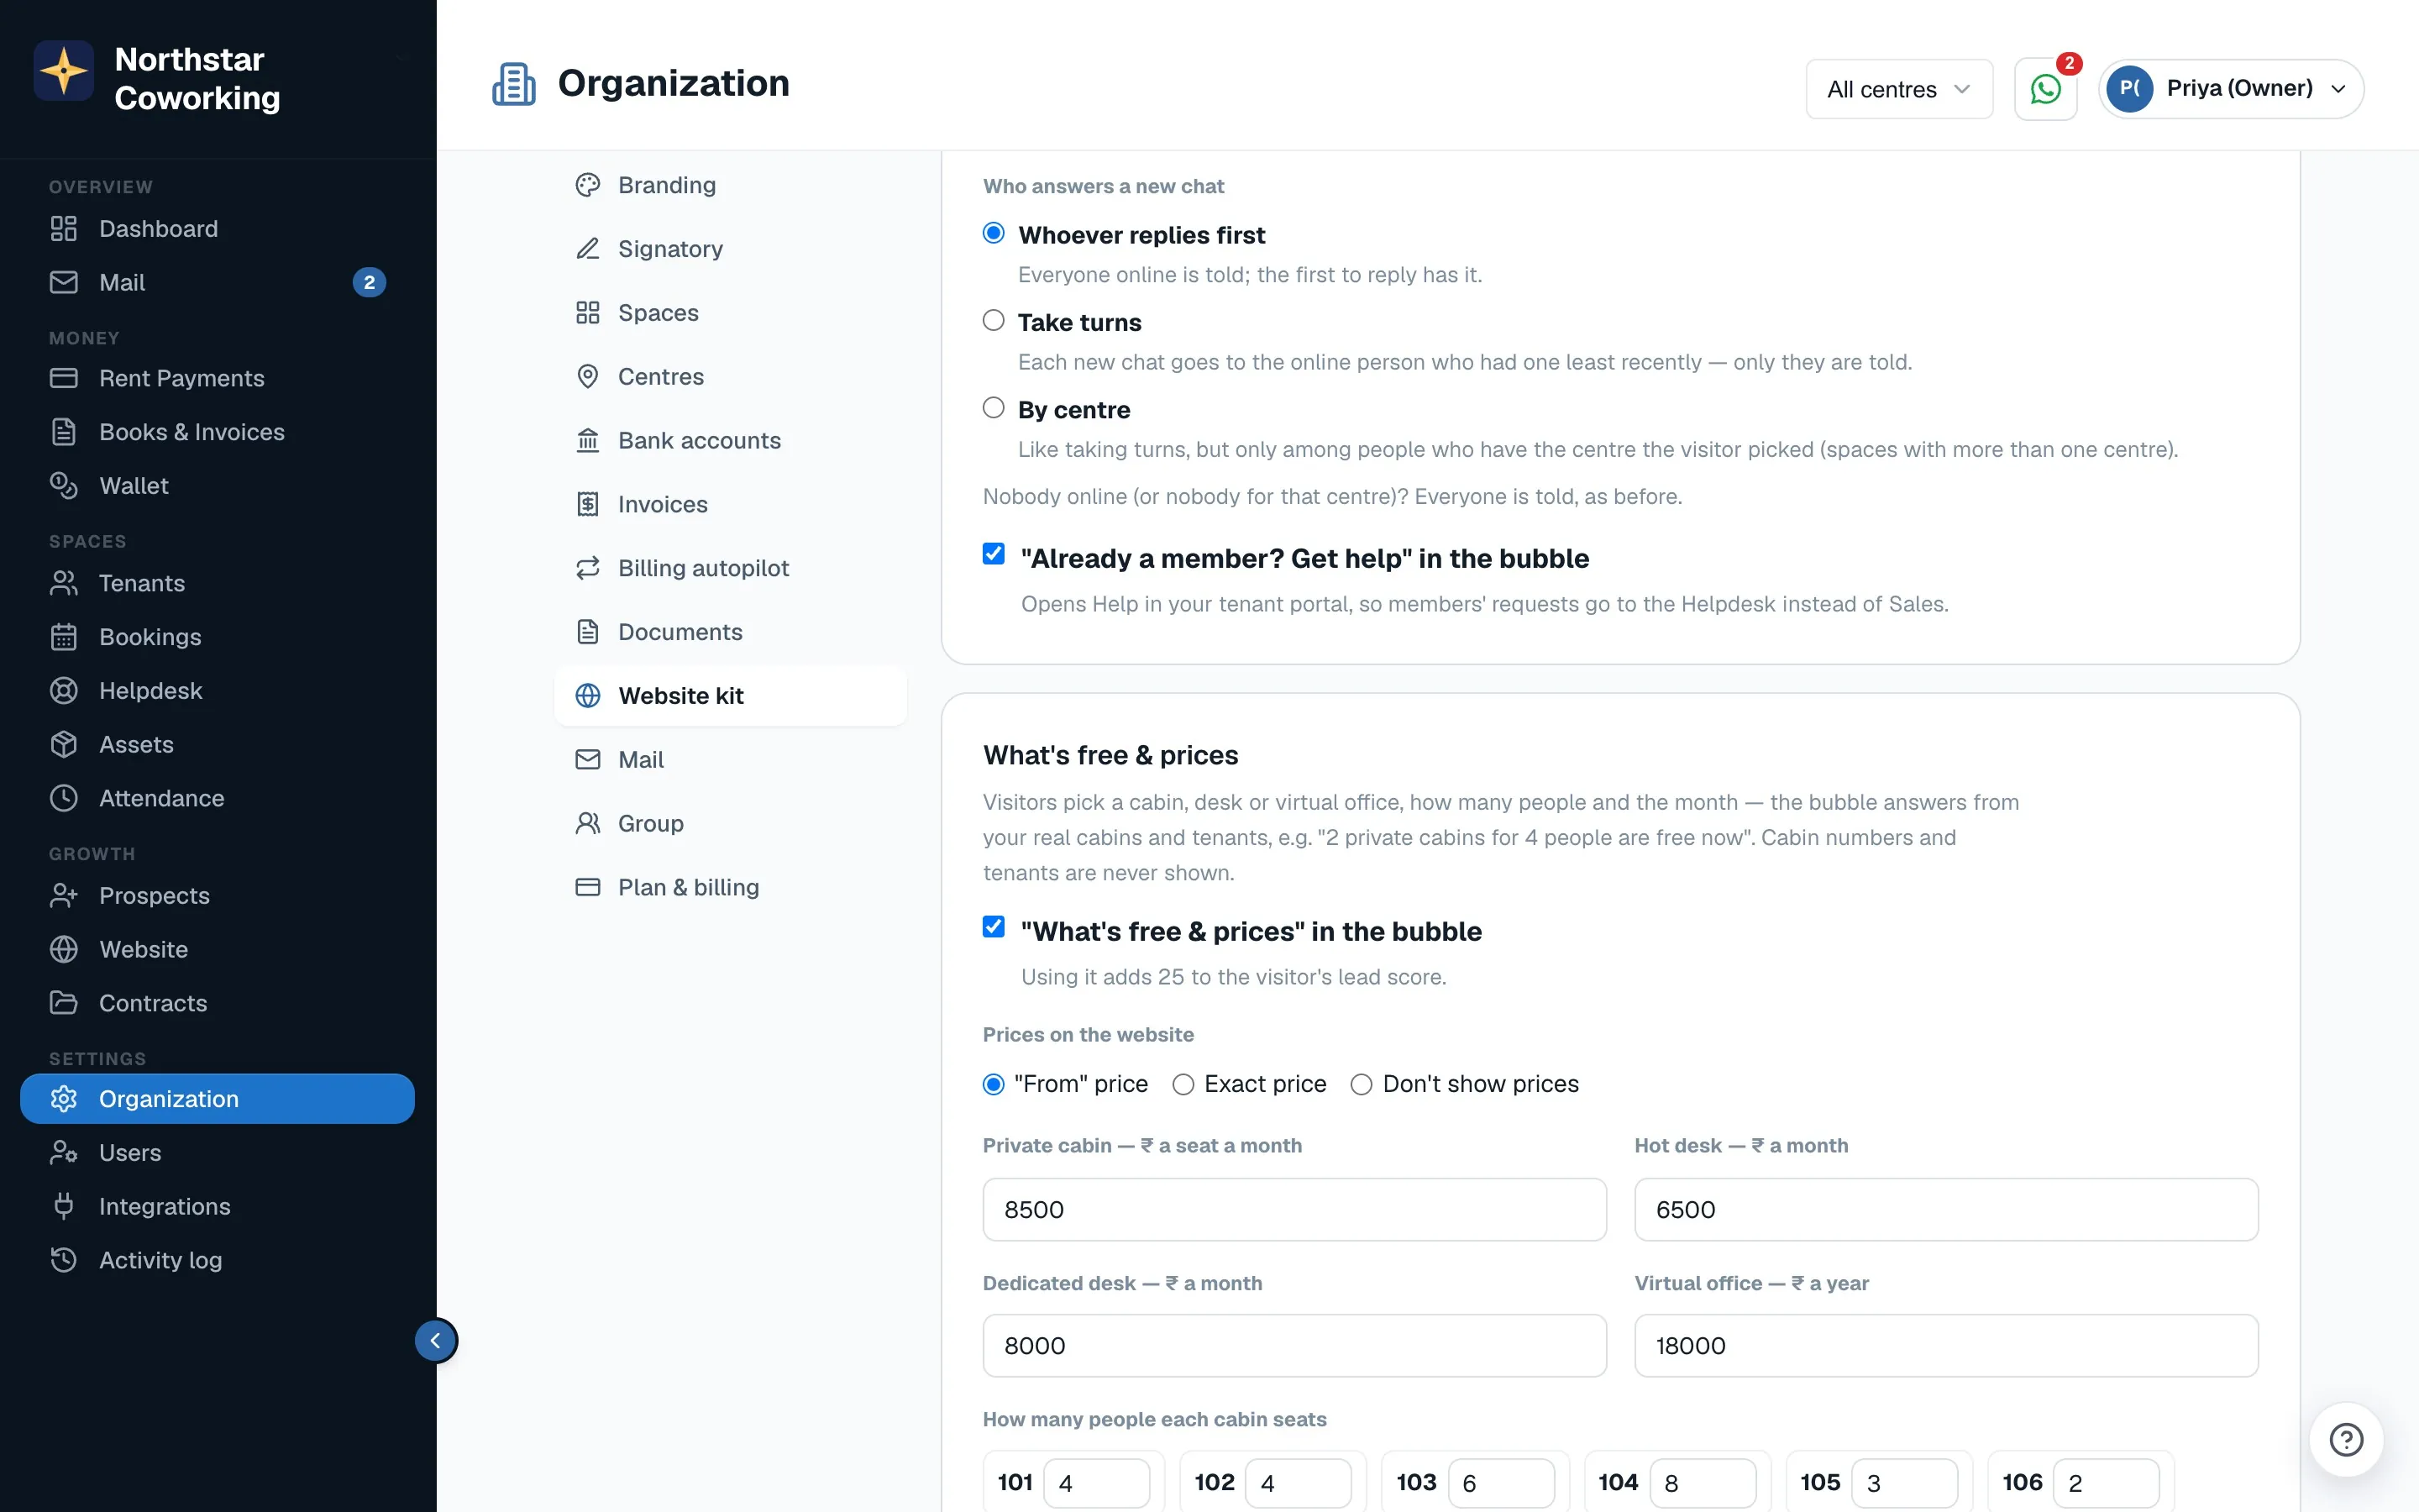2419x1512 pixels.
Task: Open Documents settings section
Action: [x=731, y=632]
